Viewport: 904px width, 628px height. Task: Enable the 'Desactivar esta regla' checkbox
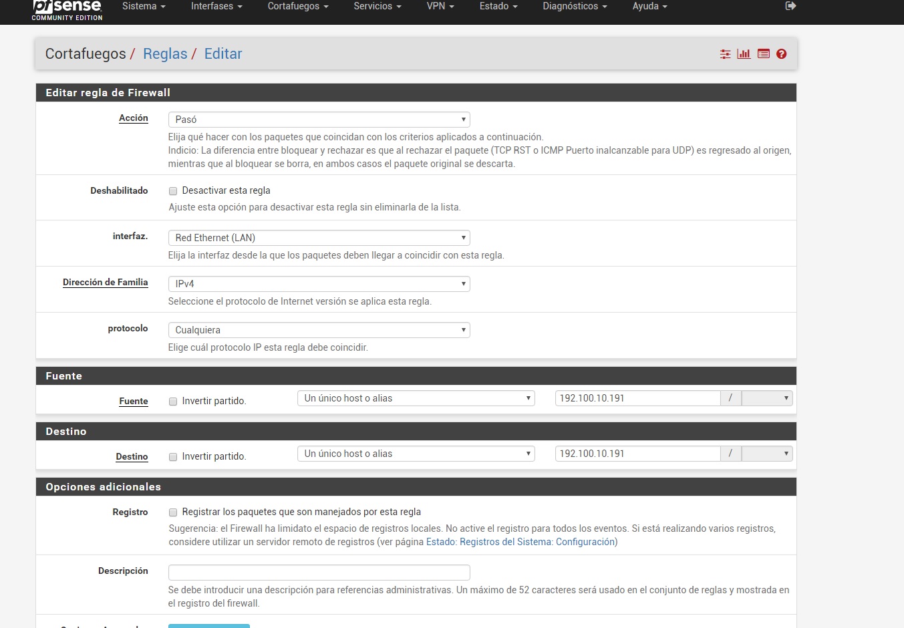[x=173, y=191]
